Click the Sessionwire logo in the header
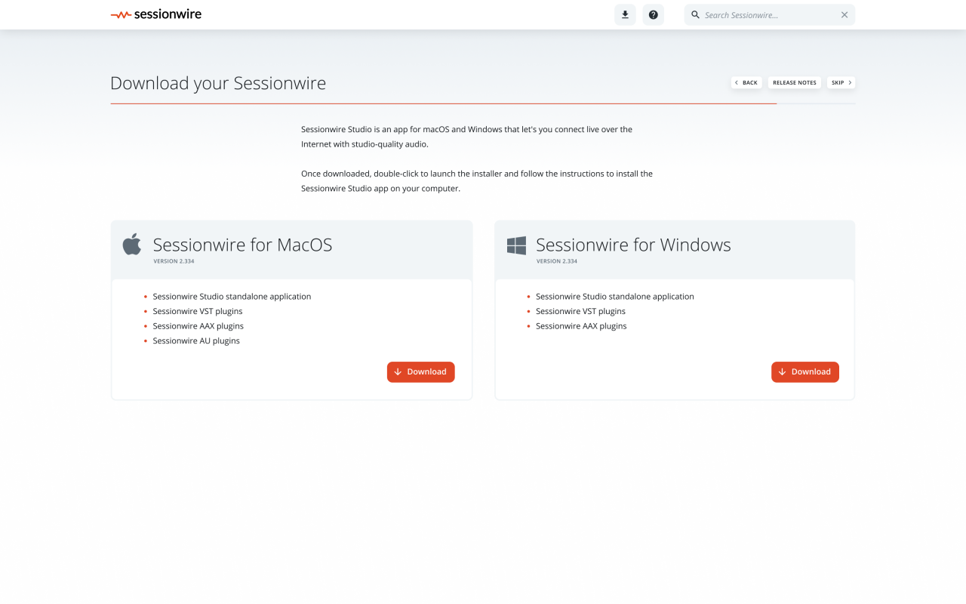966x604 pixels. coord(156,14)
